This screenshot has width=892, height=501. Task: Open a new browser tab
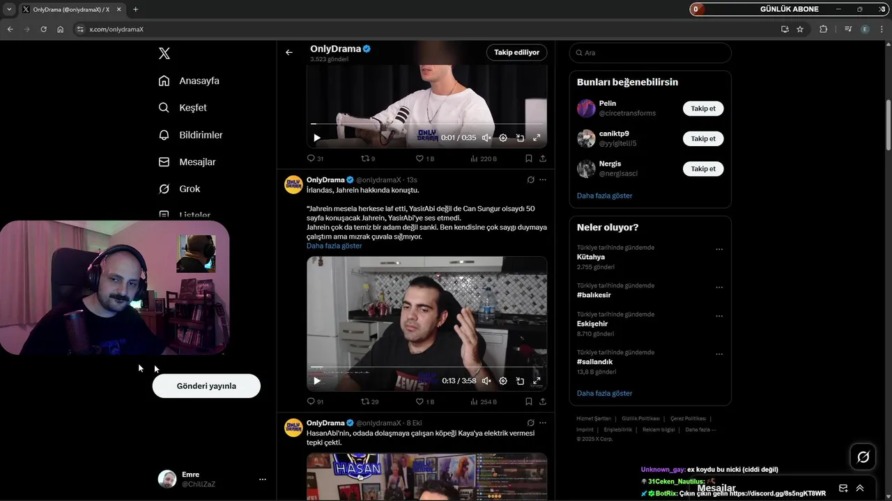click(135, 10)
